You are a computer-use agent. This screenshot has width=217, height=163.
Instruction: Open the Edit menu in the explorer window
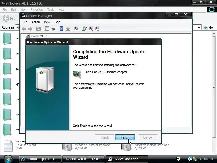coord(14,10)
